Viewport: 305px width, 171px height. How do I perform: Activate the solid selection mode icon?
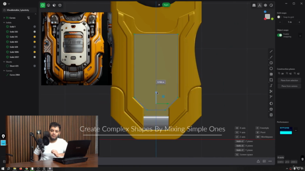(x=60, y=5)
